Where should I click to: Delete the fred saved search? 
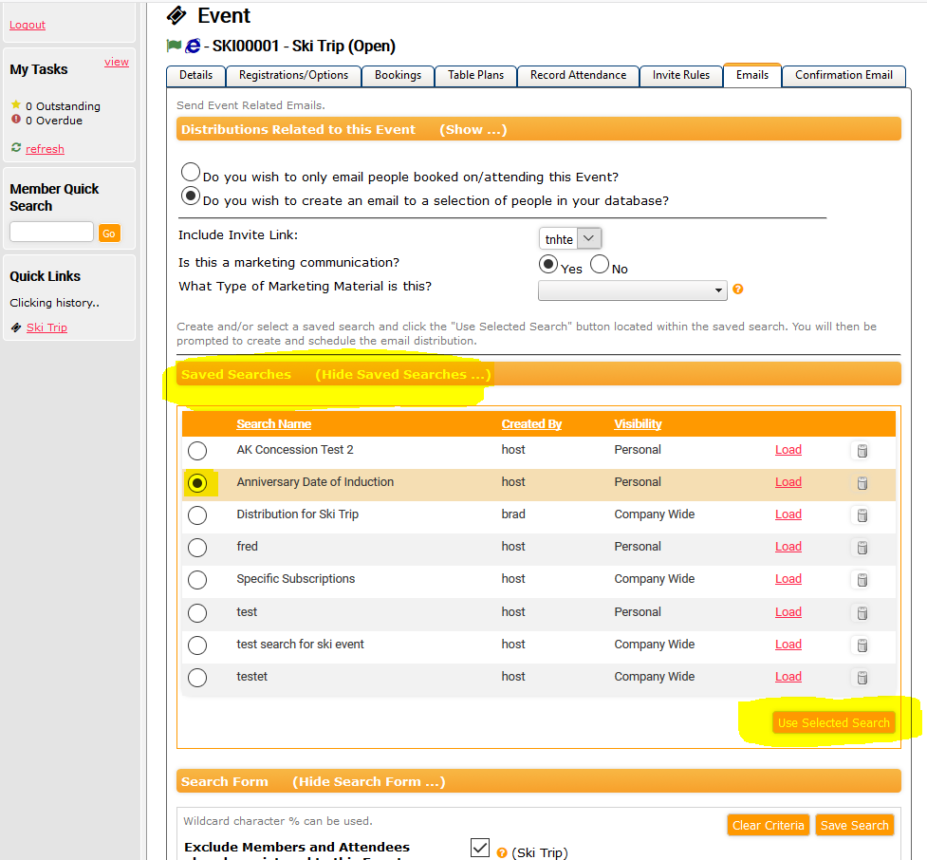[862, 548]
